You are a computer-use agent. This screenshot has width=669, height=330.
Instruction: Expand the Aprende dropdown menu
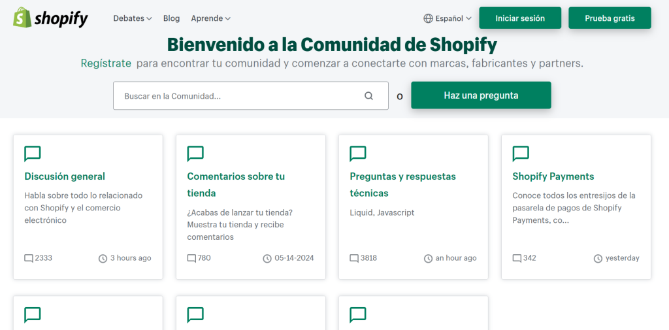210,18
